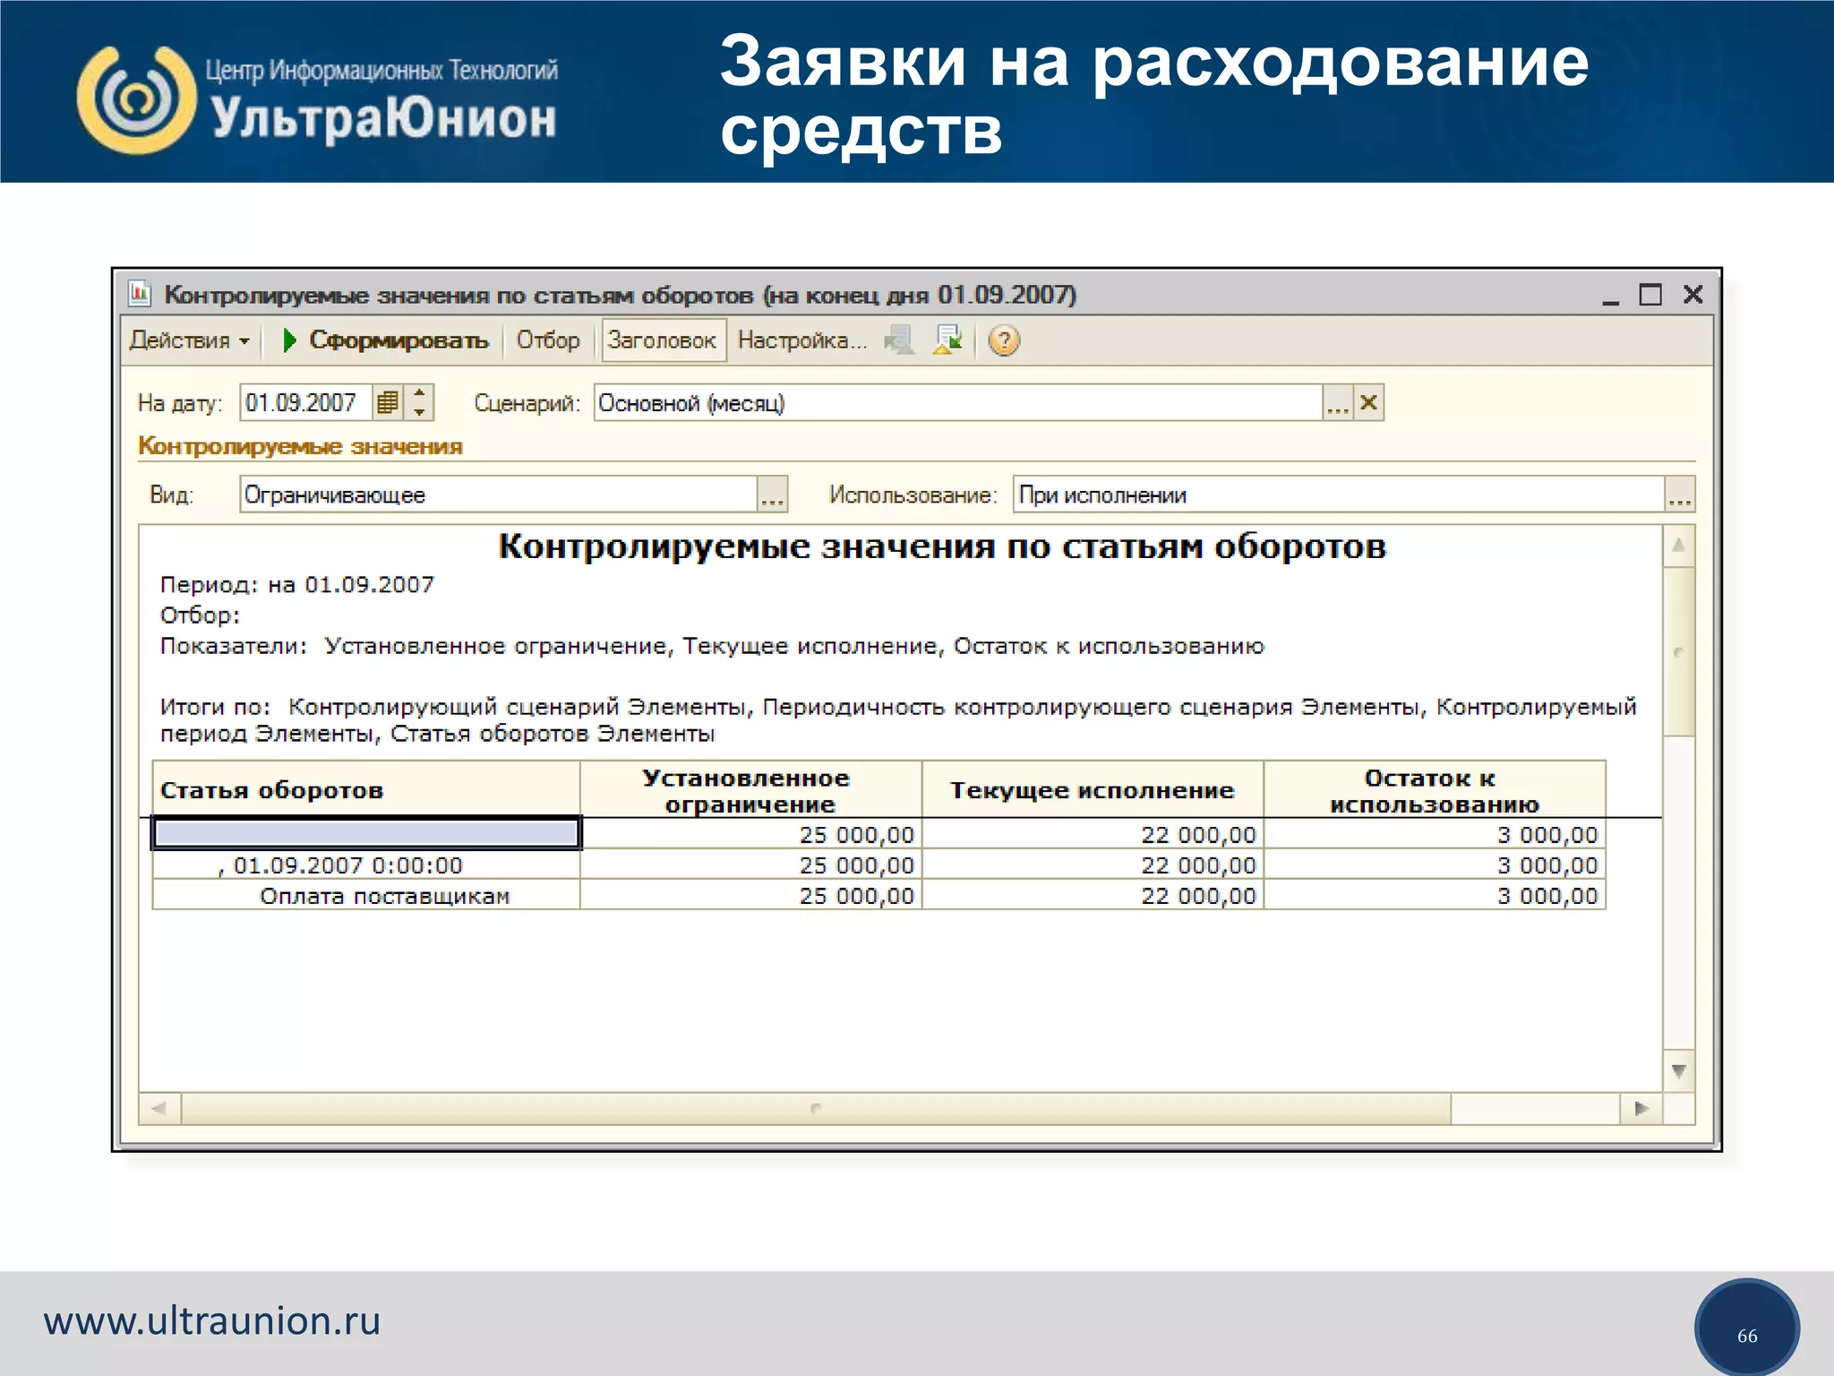Click 25 000,00 in the 01.09.2007 row
The image size is (1834, 1376).
(751, 865)
